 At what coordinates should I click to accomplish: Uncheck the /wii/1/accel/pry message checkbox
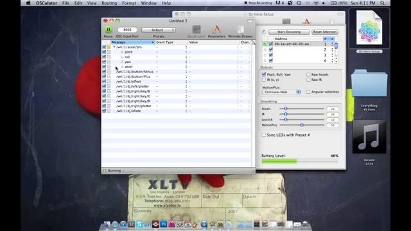pos(104,47)
